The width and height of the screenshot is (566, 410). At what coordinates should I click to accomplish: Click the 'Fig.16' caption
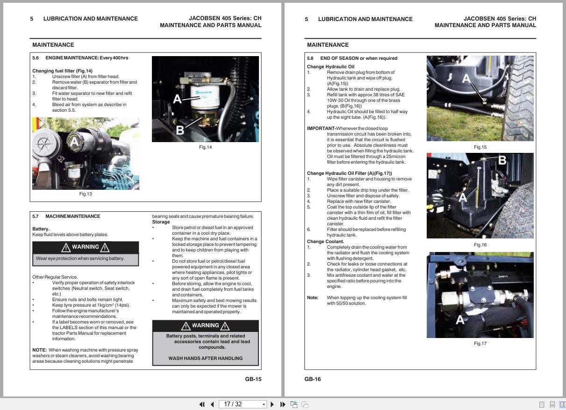[480, 245]
